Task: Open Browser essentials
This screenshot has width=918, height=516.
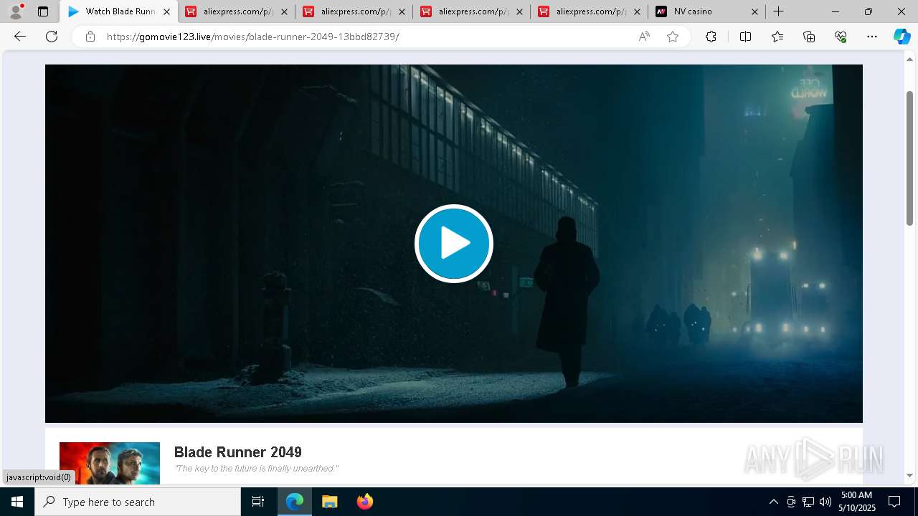Action: (841, 37)
